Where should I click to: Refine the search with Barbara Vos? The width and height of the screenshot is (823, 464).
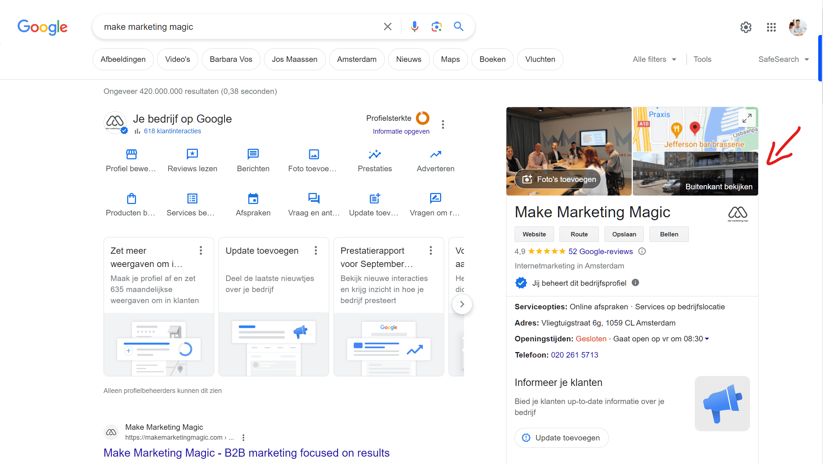point(231,59)
